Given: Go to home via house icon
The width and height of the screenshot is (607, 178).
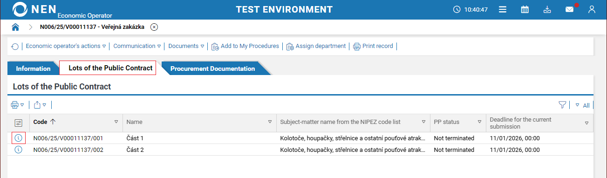Looking at the screenshot, I should [15, 27].
